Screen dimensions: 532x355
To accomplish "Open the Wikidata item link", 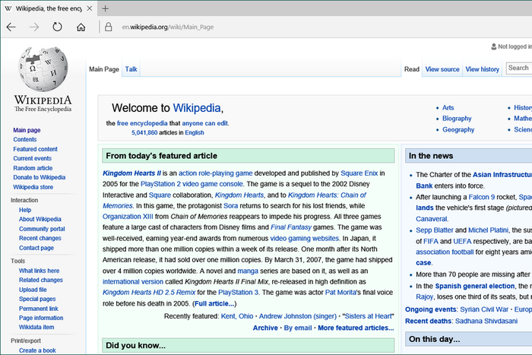I will [36, 327].
